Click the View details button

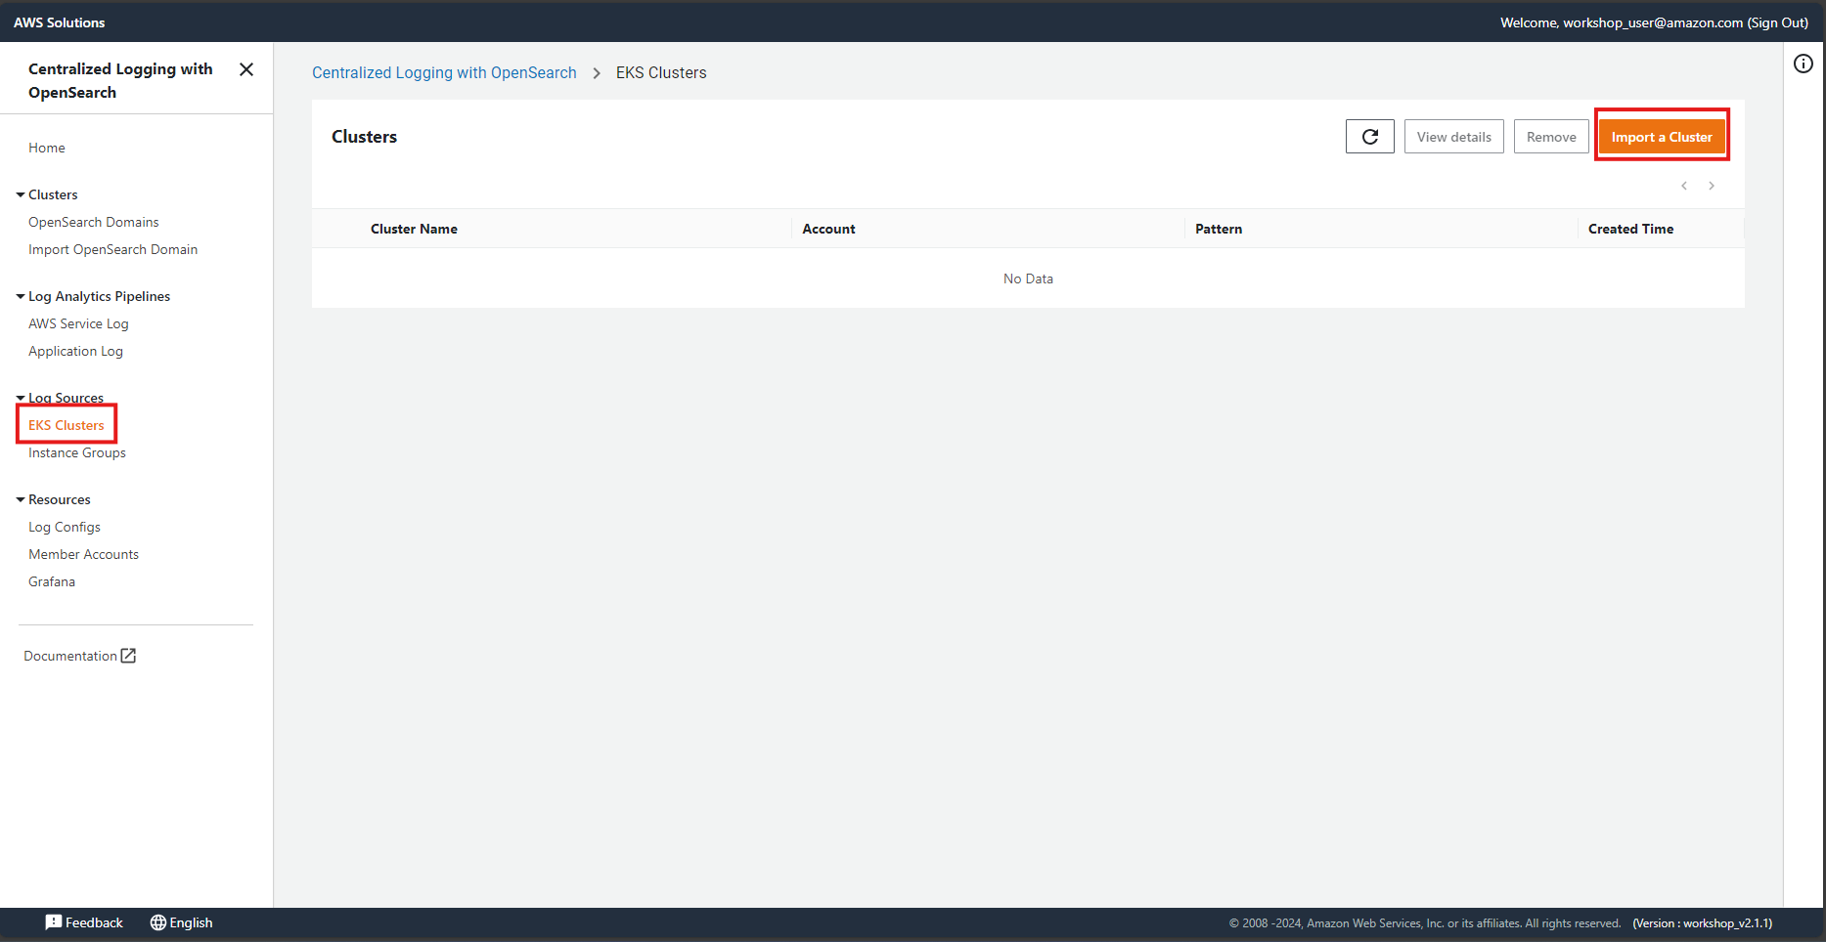1453,137
